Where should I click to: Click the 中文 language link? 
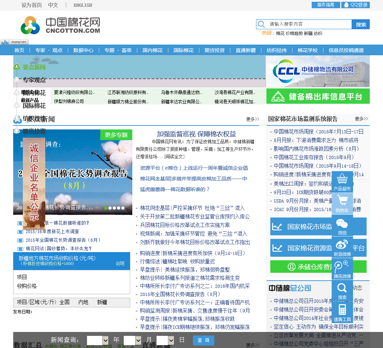click(x=53, y=5)
